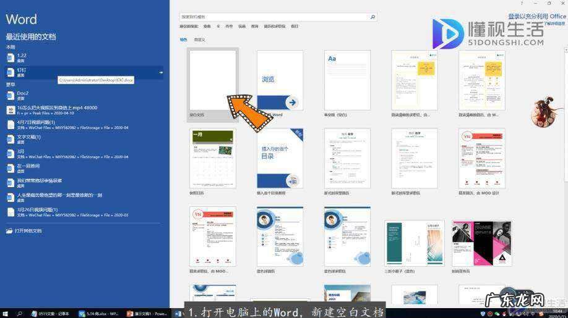This screenshot has width=568, height=318.
Task: Click 打开其他文档 to browse files
Action: point(28,231)
